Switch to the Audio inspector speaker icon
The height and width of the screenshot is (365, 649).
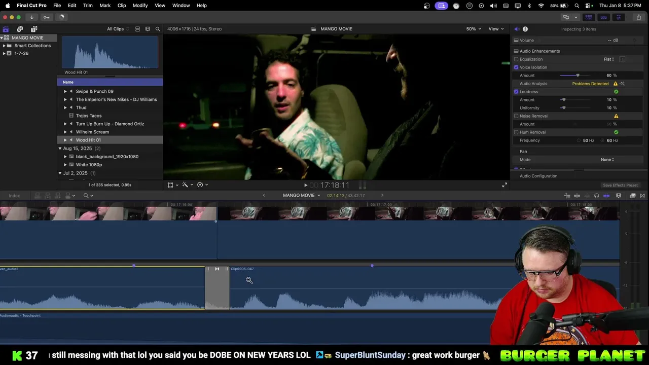(516, 29)
